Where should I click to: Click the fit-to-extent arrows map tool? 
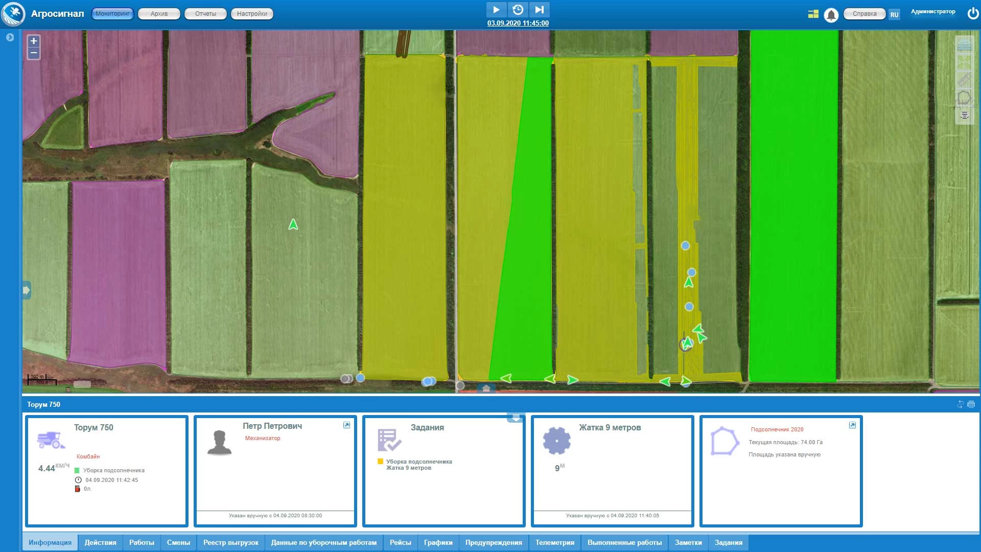pos(964,62)
